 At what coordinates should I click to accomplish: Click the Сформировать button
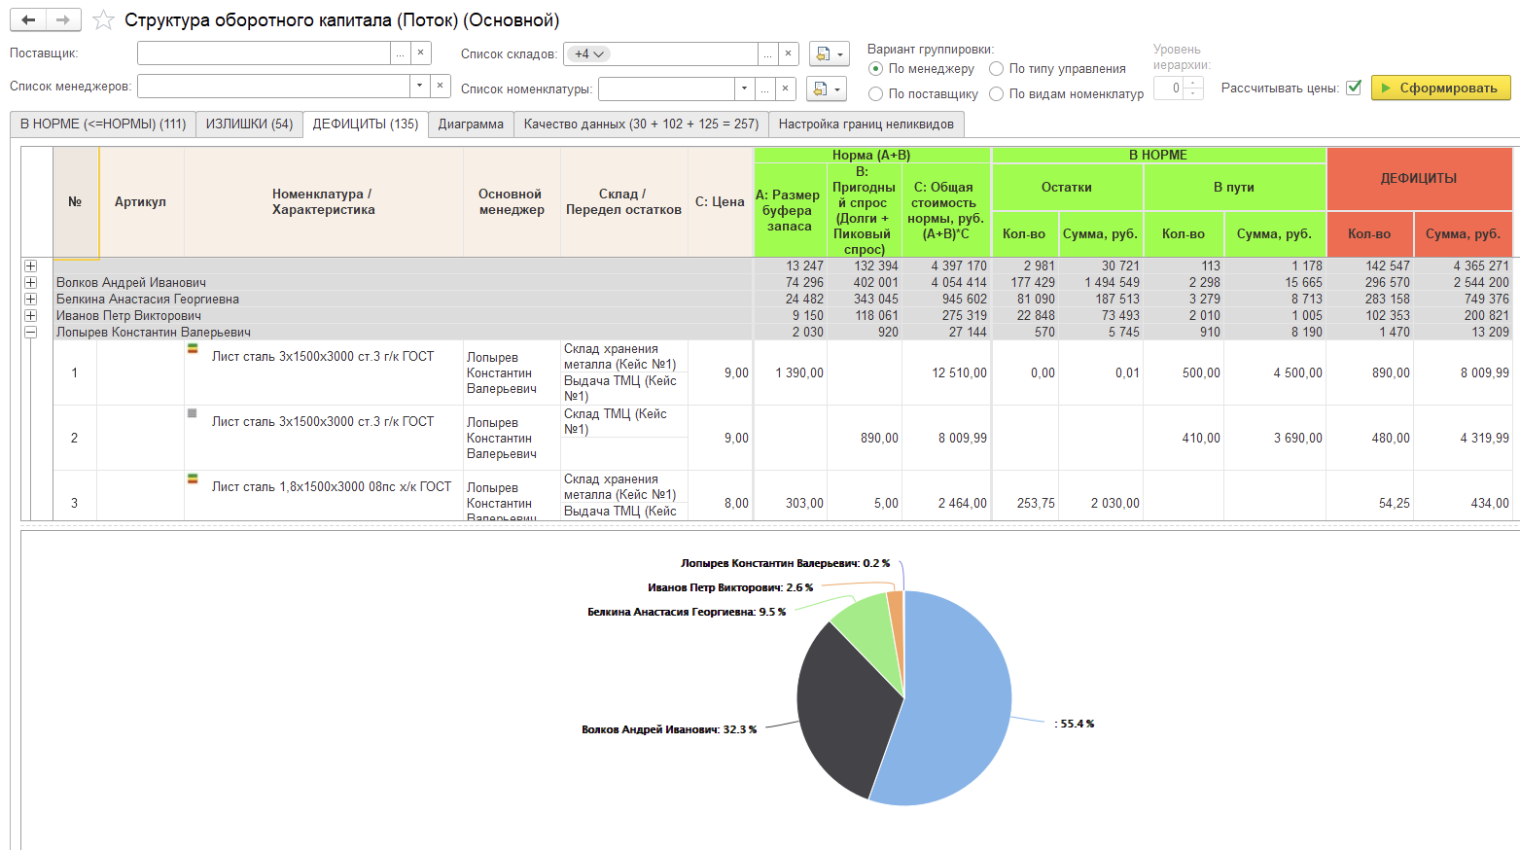(1440, 88)
